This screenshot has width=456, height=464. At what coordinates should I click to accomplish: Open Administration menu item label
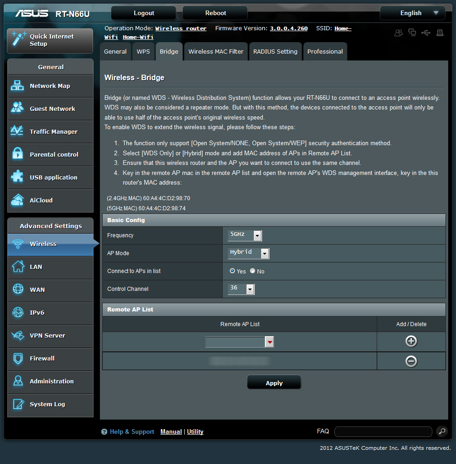(52, 382)
